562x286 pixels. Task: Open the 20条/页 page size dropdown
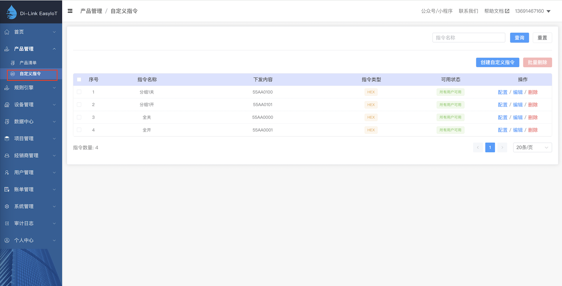tap(532, 148)
